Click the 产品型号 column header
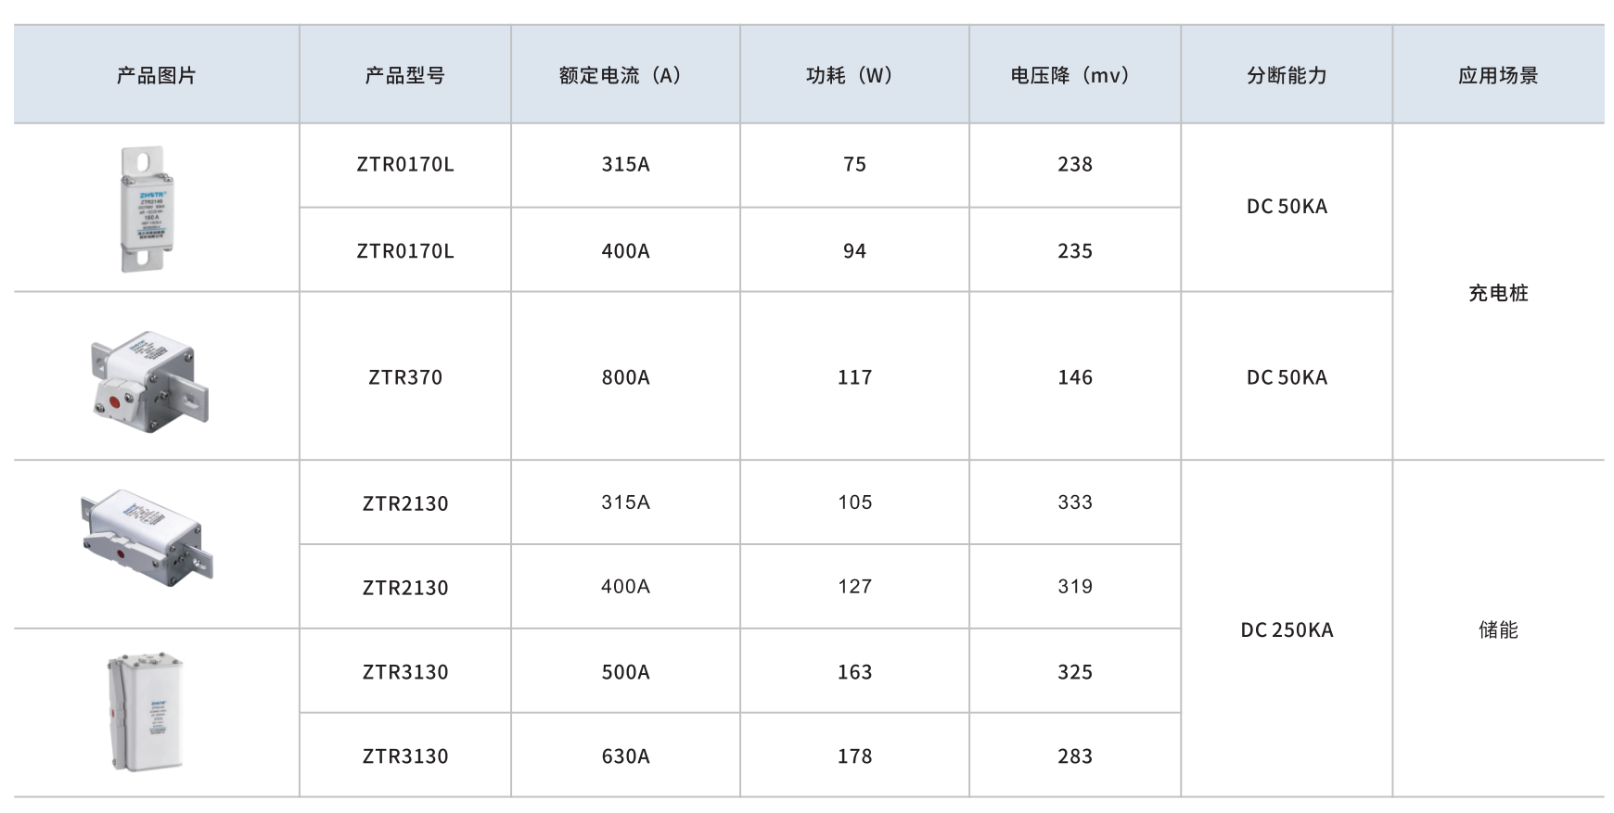 [x=404, y=76]
